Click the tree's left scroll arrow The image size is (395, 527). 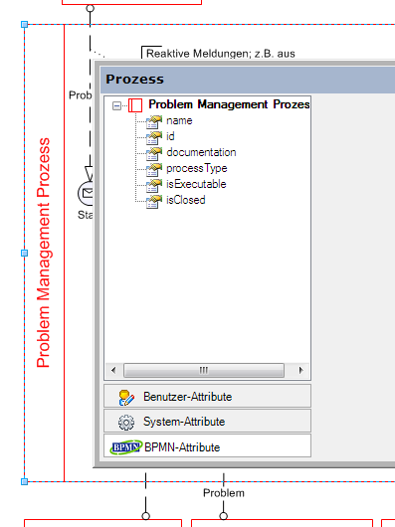pos(113,370)
